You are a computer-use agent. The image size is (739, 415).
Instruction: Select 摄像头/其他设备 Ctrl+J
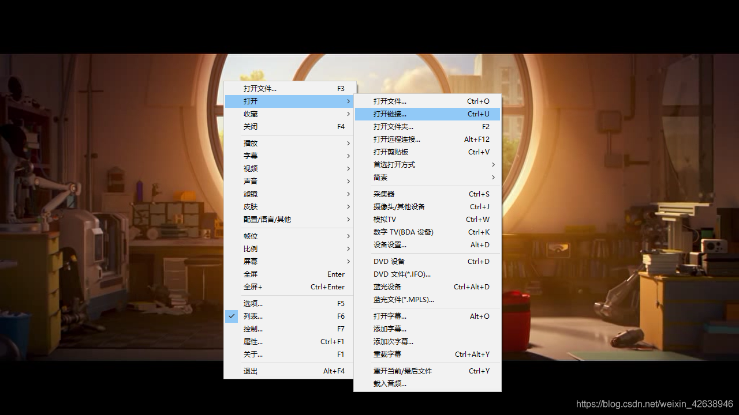click(x=427, y=207)
